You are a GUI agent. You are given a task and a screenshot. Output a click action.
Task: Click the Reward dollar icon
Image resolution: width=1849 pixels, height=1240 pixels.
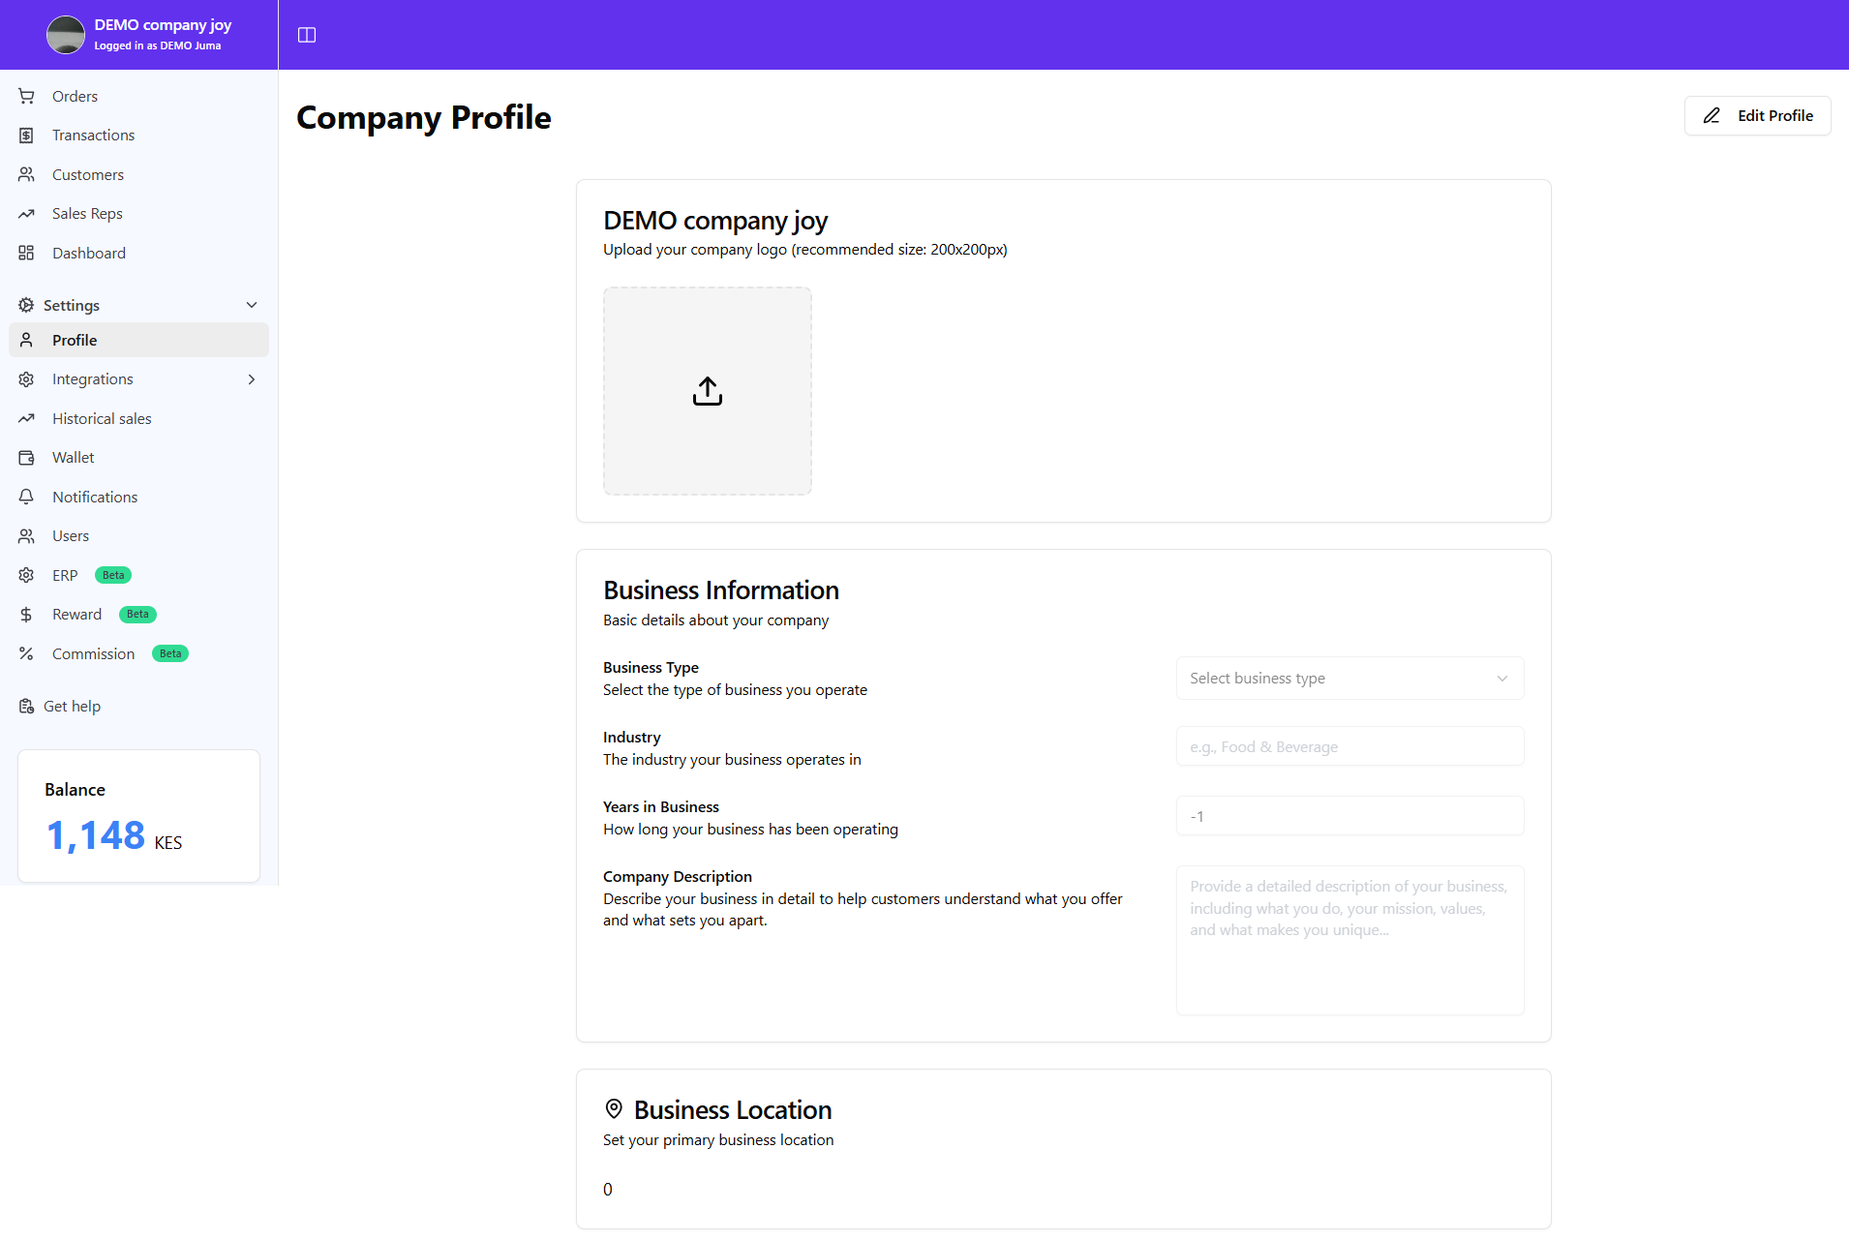(x=26, y=614)
